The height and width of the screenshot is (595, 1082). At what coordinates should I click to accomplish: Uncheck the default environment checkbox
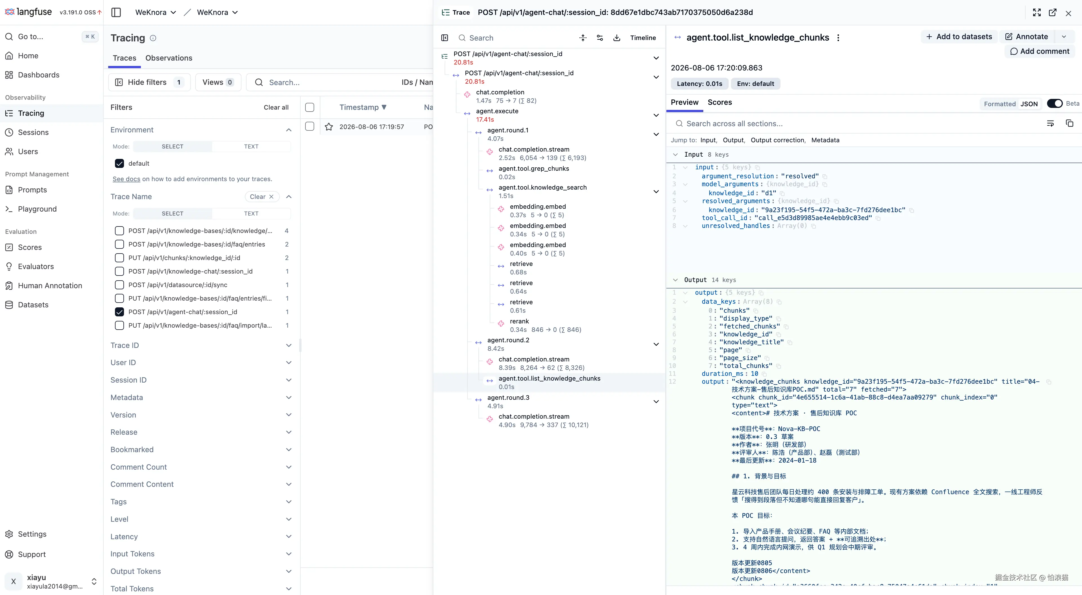tap(119, 163)
